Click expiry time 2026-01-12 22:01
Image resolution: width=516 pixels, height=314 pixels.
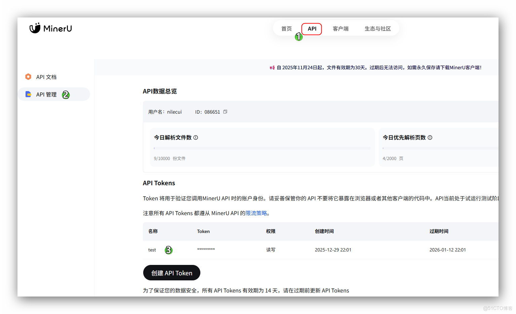point(447,250)
